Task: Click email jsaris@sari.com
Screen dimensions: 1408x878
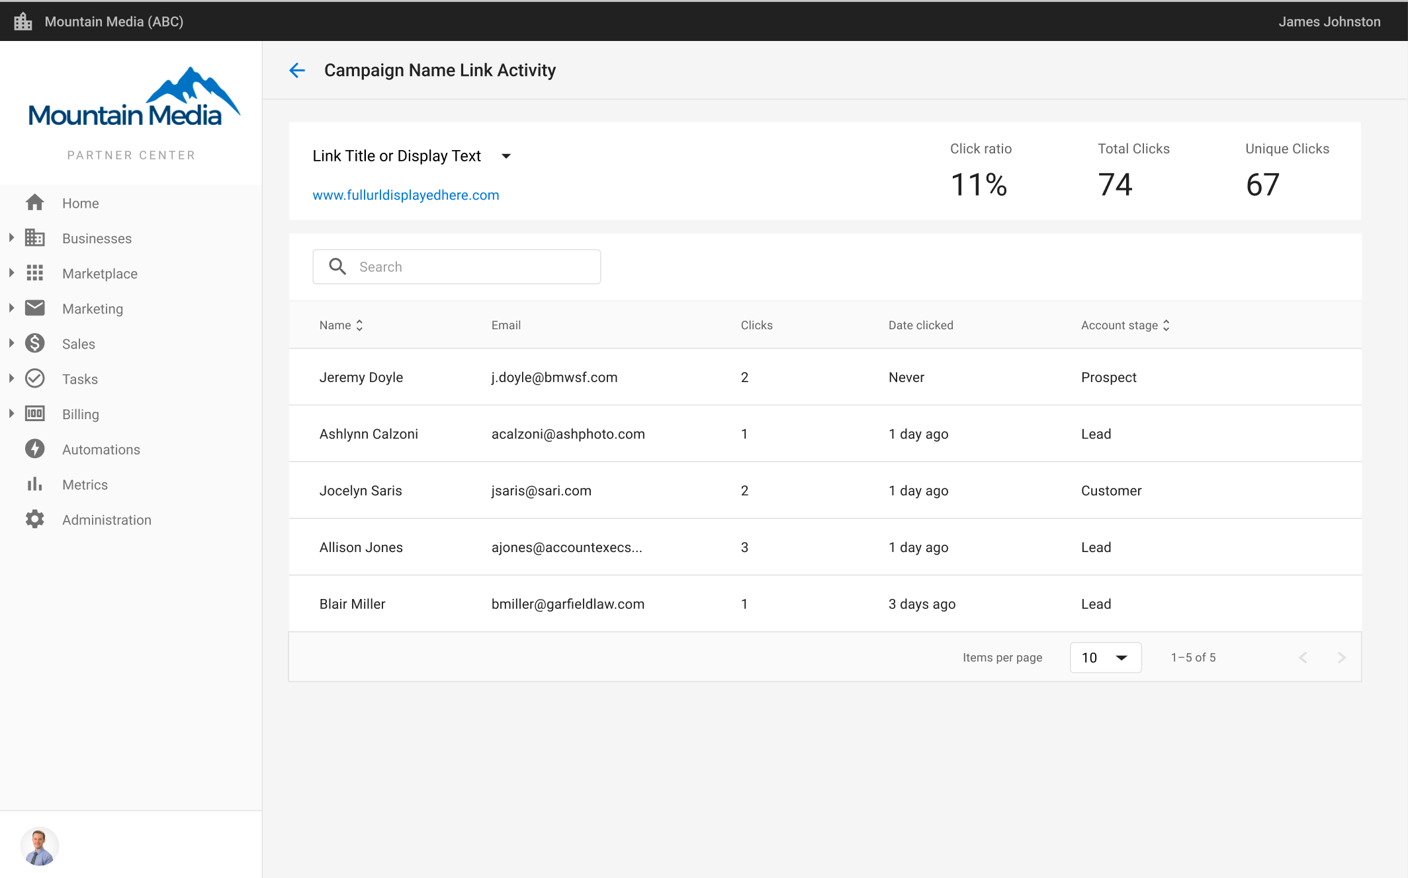Action: click(x=541, y=491)
